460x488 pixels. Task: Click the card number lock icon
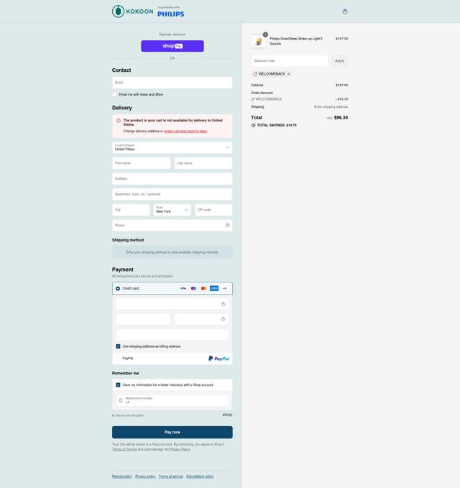click(x=223, y=304)
